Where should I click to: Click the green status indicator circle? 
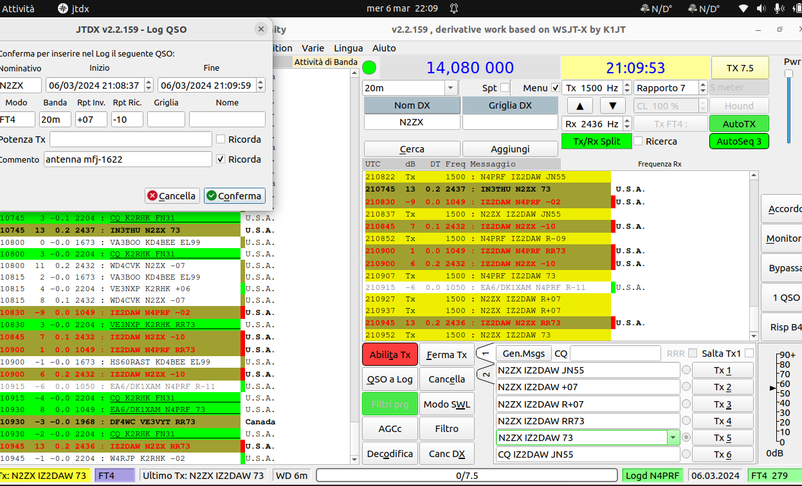[x=369, y=67]
